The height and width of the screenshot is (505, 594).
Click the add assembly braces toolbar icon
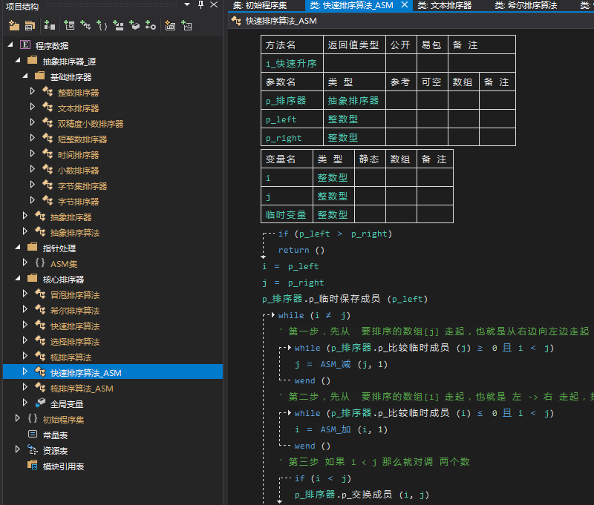[102, 26]
